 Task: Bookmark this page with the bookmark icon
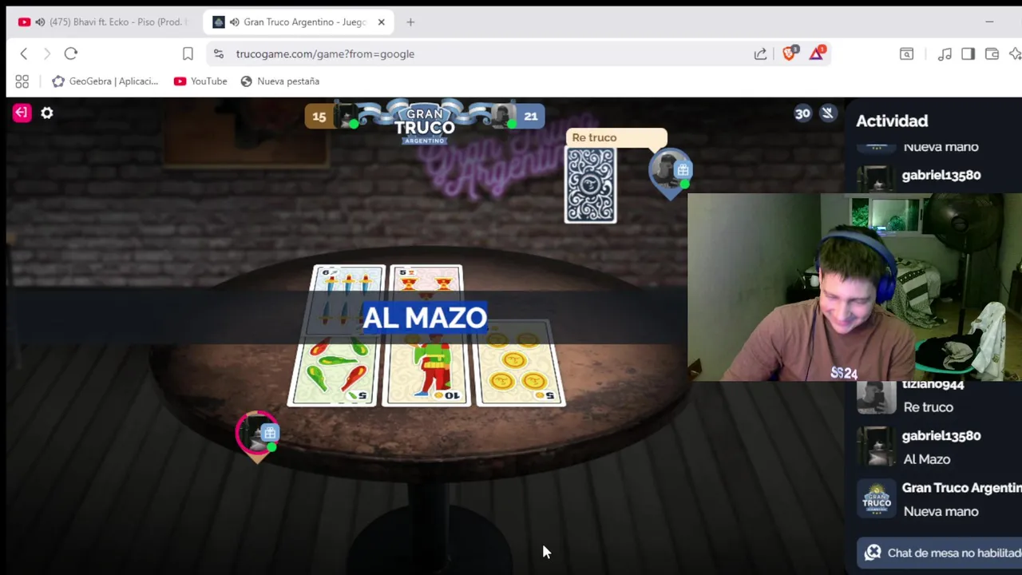[188, 54]
